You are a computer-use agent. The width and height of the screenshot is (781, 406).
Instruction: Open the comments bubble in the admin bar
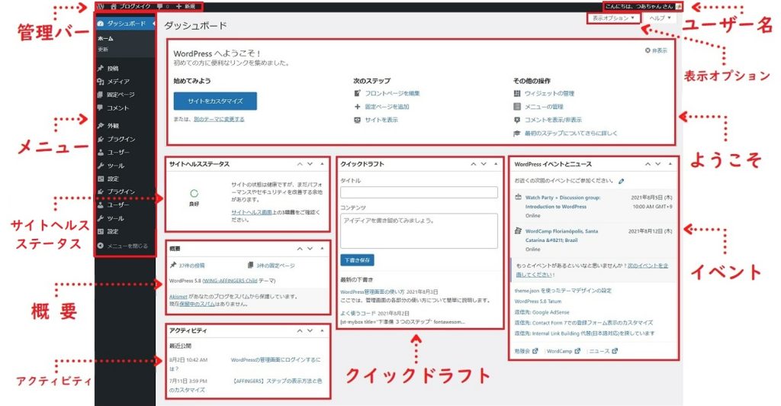coord(159,6)
